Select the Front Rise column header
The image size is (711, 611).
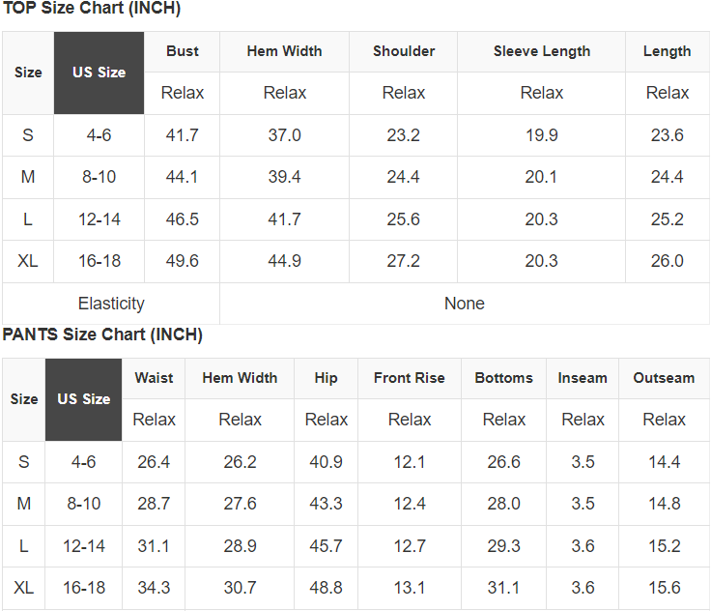tap(410, 378)
